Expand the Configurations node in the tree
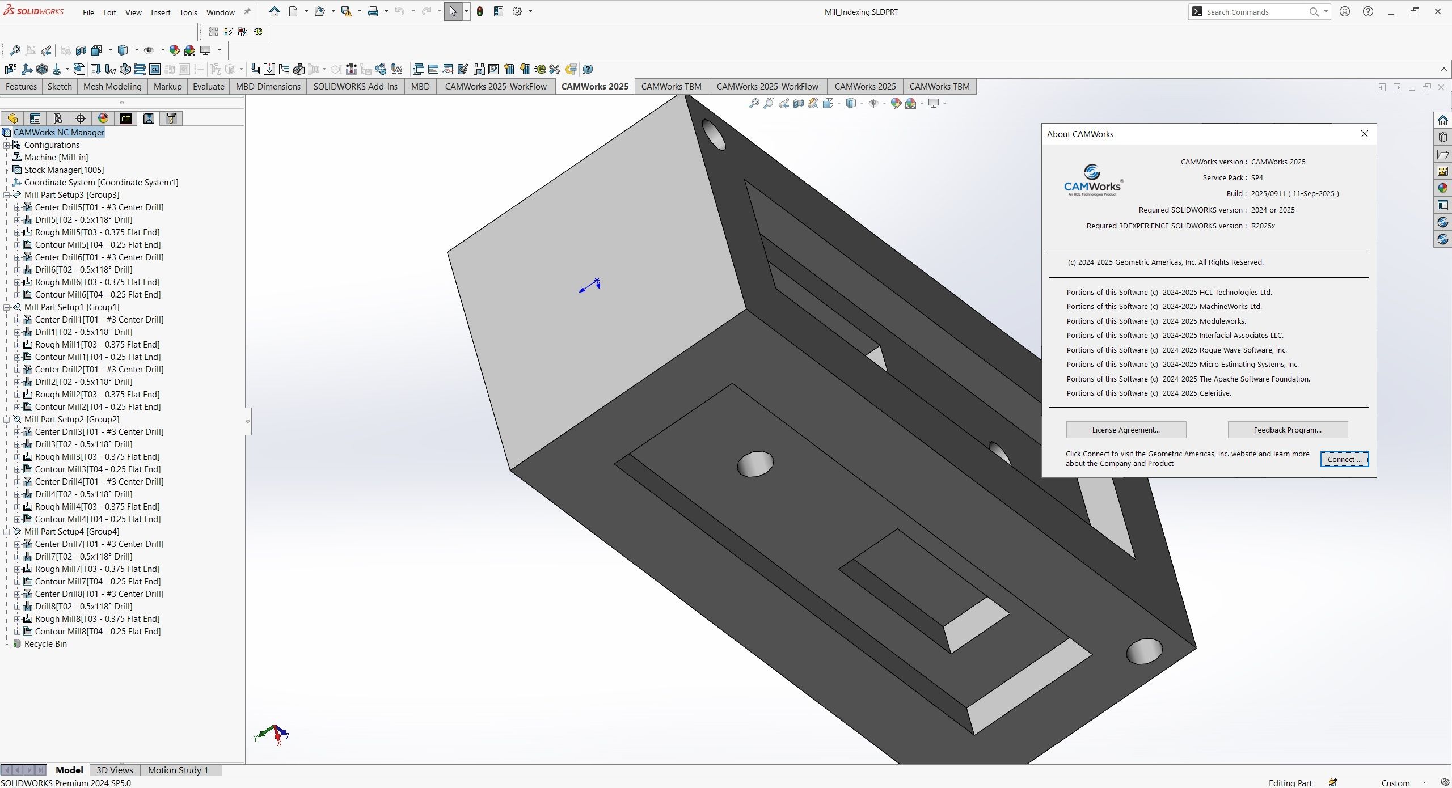 [x=7, y=145]
